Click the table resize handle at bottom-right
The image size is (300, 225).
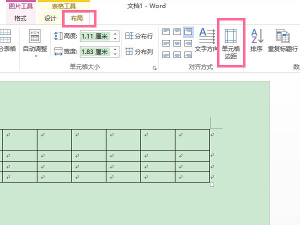212,184
